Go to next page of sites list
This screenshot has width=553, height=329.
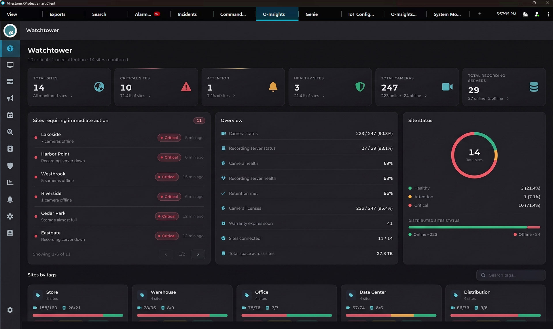pyautogui.click(x=198, y=254)
